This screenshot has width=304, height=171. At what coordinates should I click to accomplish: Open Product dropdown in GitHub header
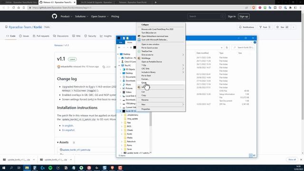(x=66, y=17)
